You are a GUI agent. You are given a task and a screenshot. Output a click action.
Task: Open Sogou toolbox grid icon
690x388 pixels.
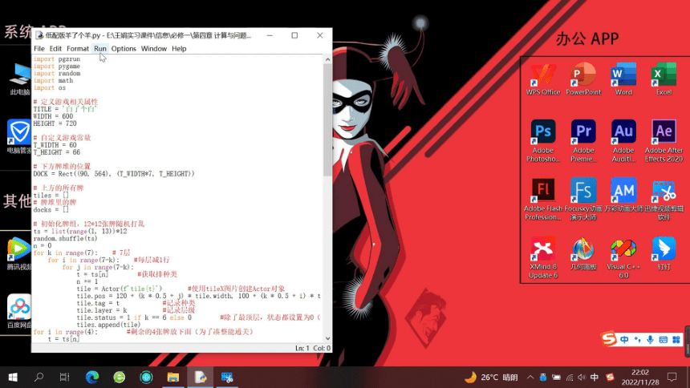pos(676,340)
